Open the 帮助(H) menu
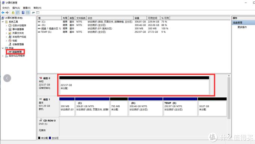 point(37,8)
